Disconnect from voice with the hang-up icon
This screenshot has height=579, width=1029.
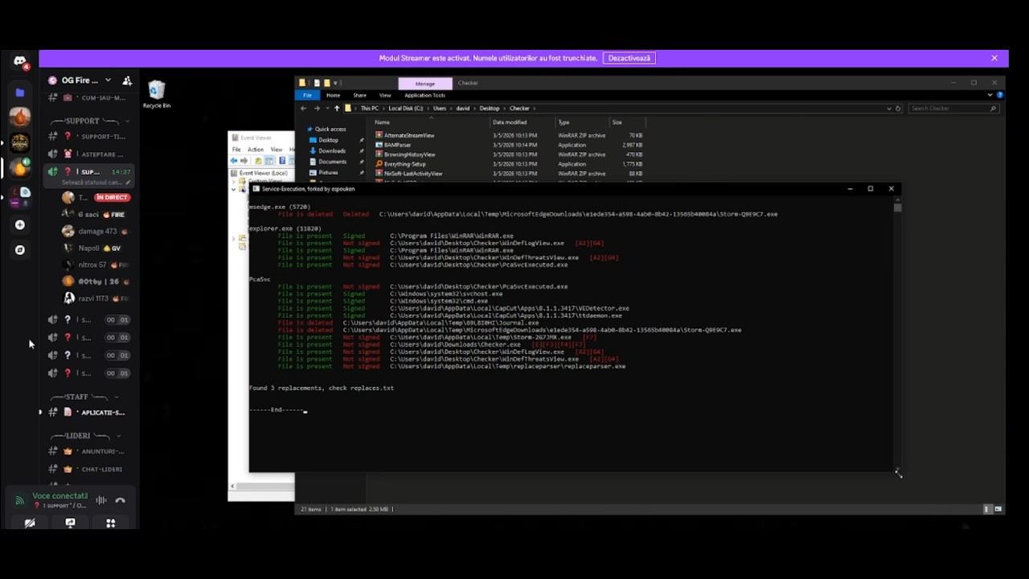click(120, 500)
